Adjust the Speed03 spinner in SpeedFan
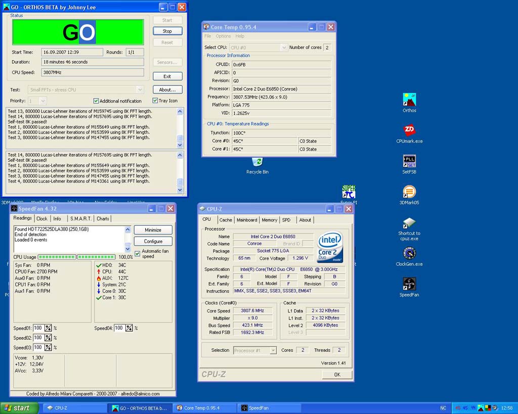Viewport: 518px width, 414px height. (48, 347)
